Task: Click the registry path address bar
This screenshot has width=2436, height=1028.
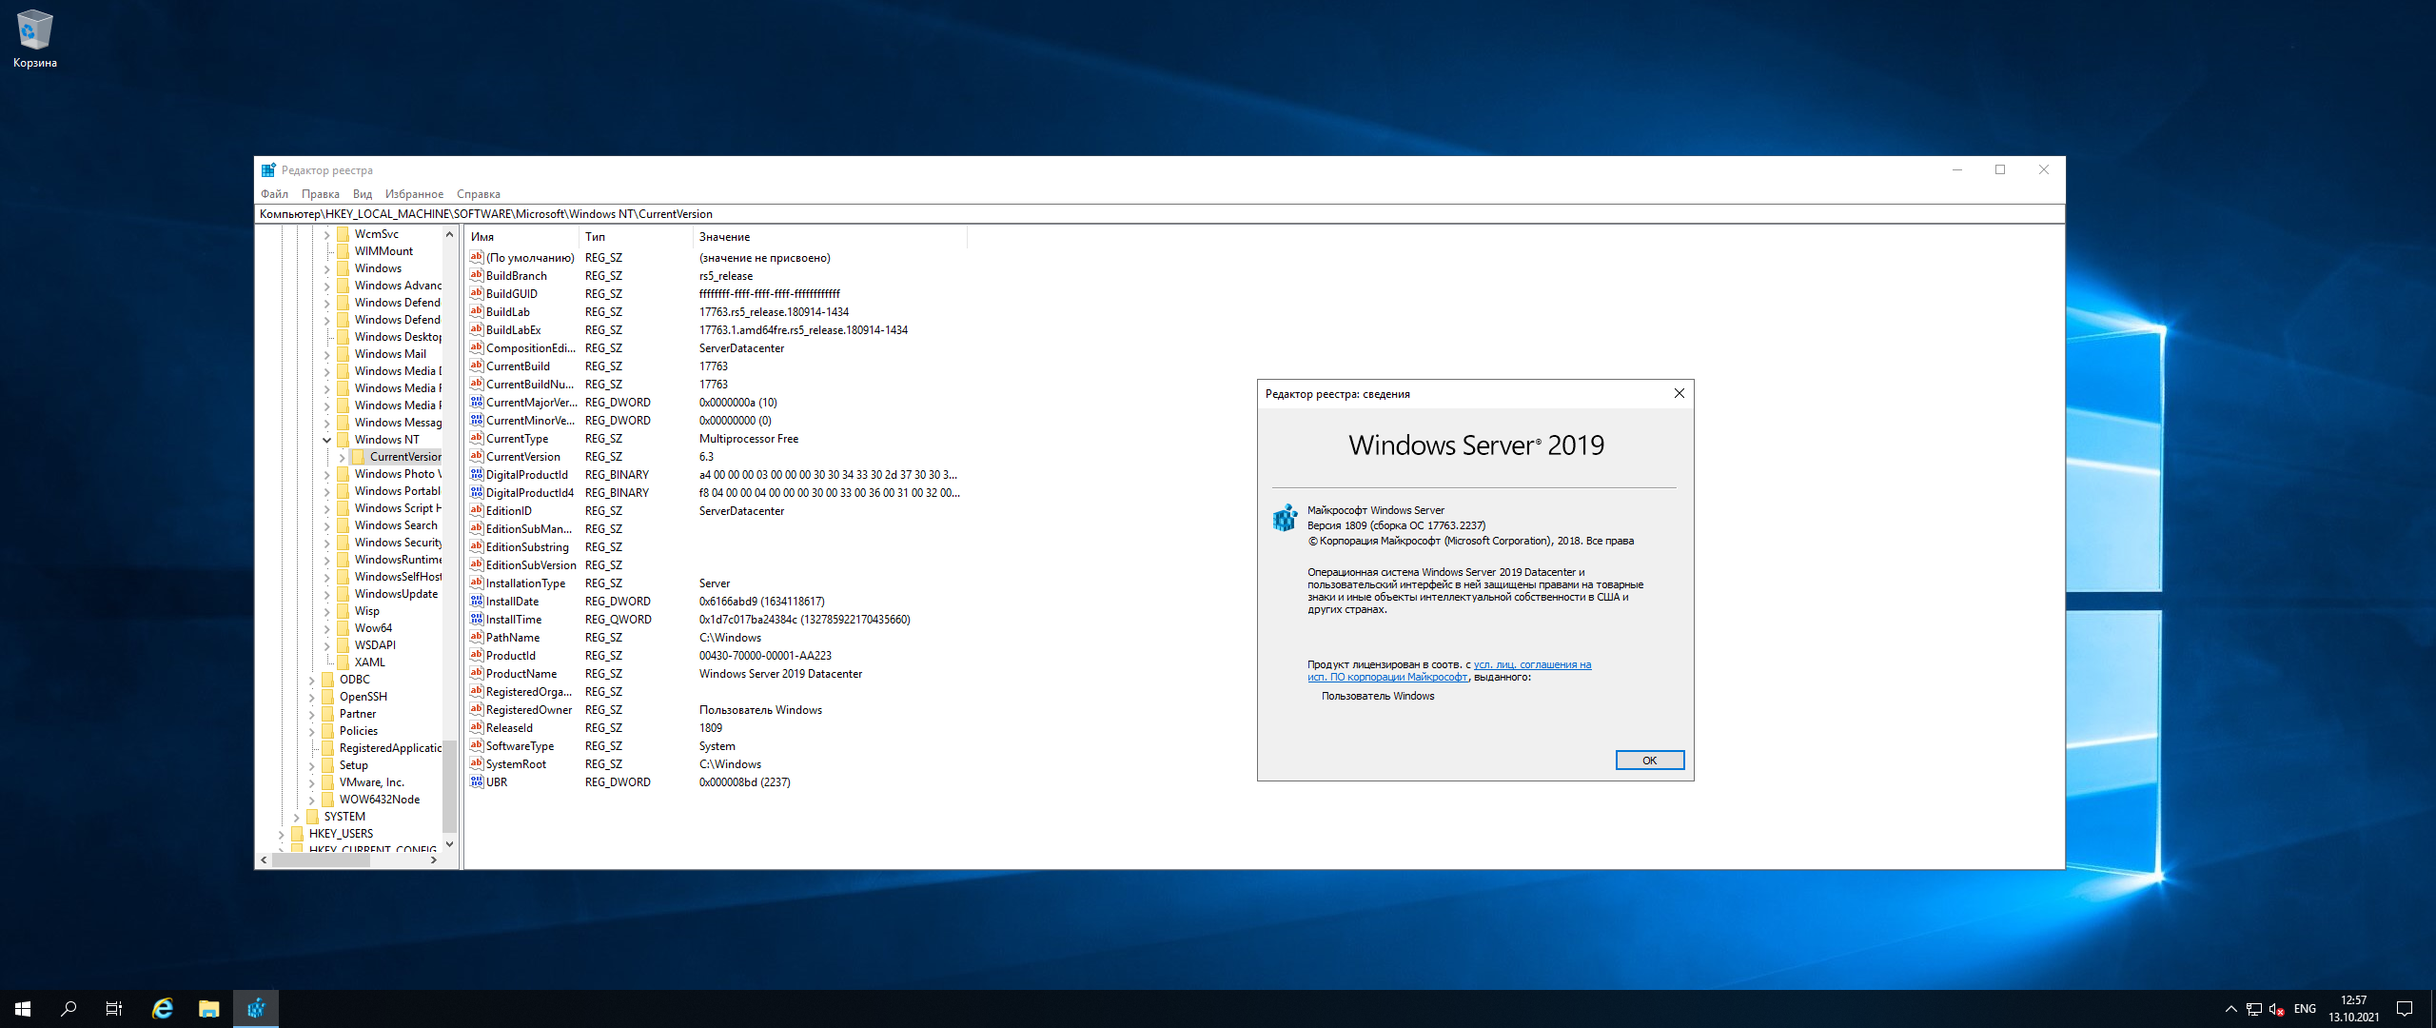Action: (1159, 214)
